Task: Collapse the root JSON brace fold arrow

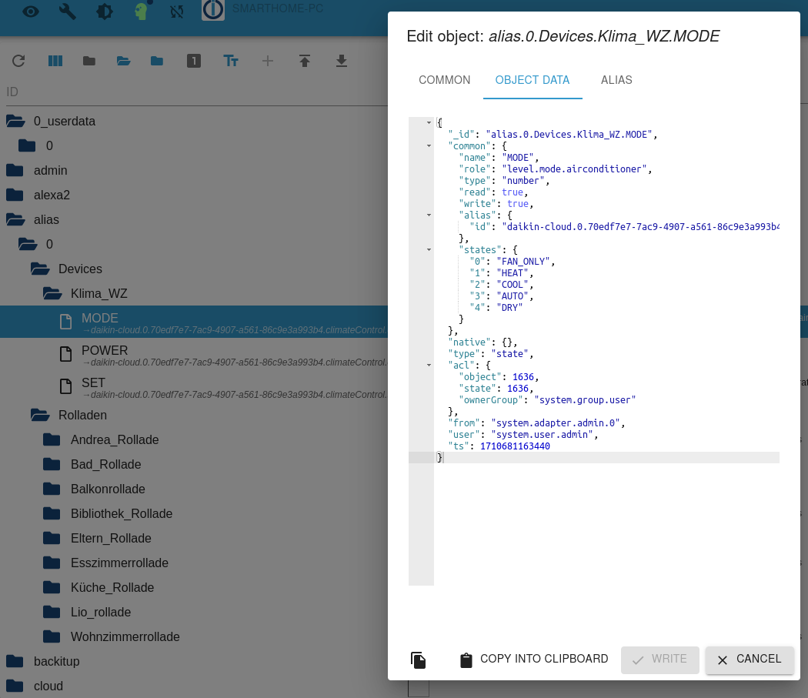Action: click(429, 122)
